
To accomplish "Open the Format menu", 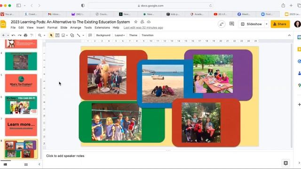I will 52,28.
